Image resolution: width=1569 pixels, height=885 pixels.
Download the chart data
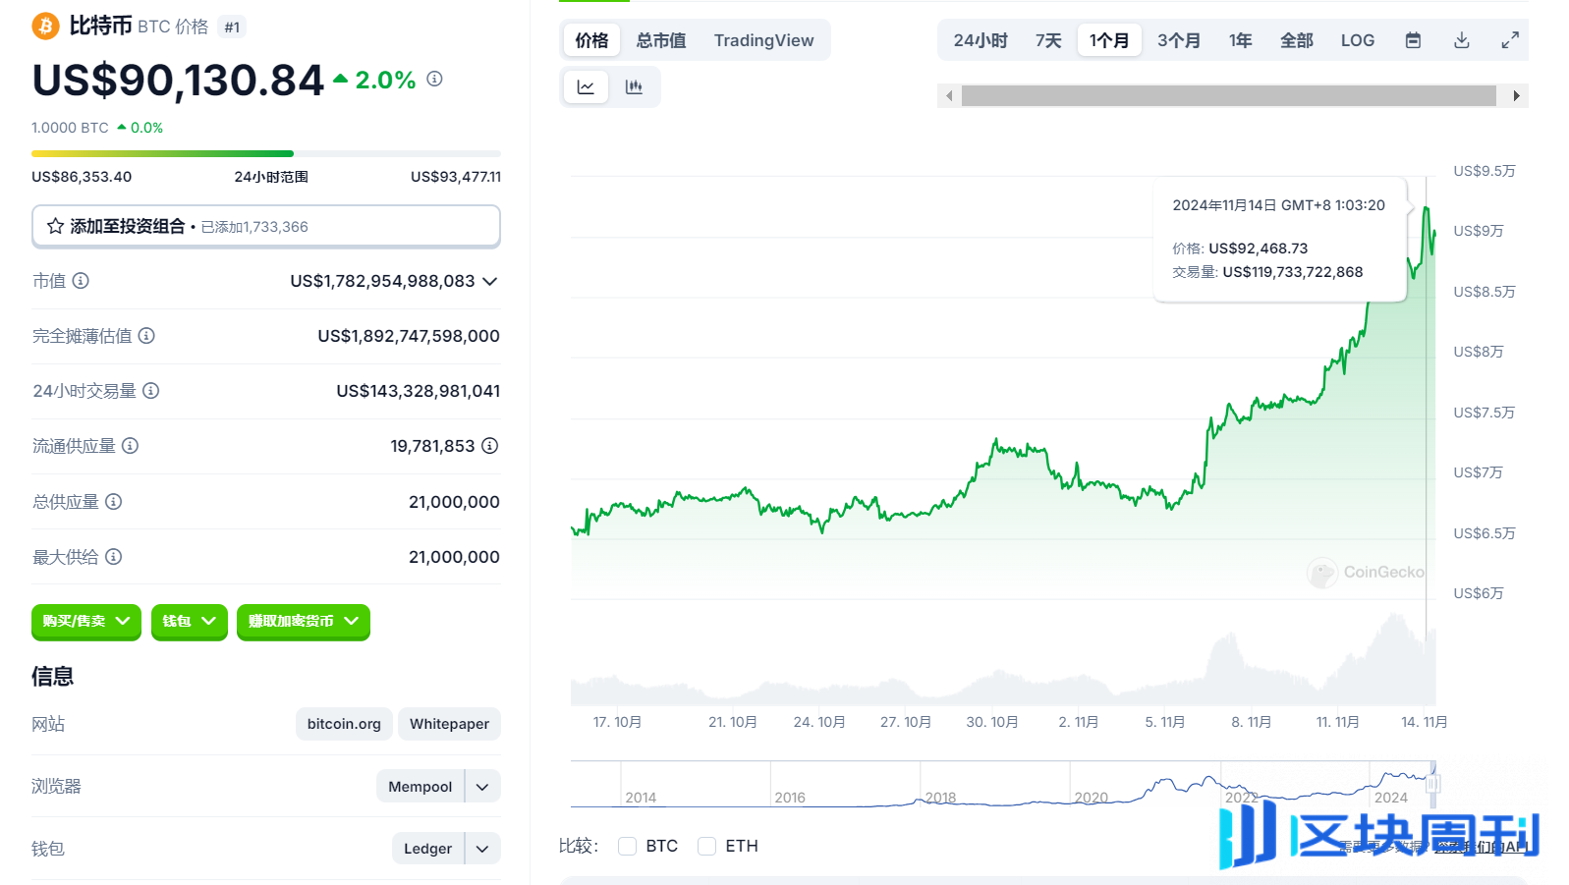pos(1462,40)
